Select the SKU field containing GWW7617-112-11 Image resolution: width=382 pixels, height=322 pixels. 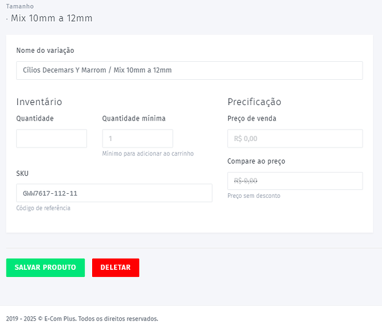point(114,193)
